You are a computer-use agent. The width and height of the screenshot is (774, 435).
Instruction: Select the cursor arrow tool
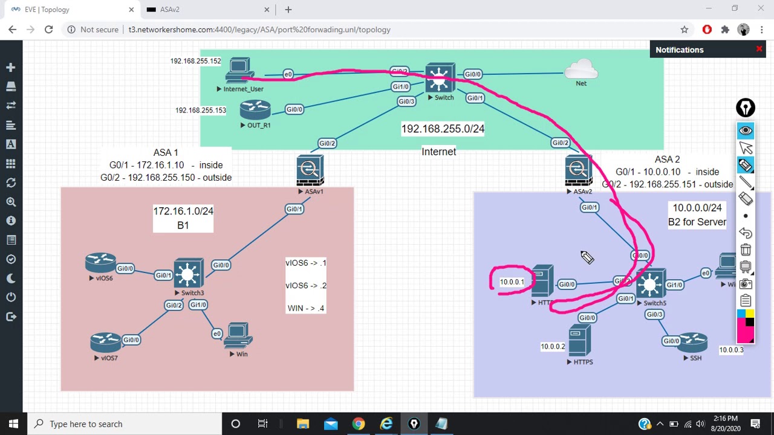746,148
